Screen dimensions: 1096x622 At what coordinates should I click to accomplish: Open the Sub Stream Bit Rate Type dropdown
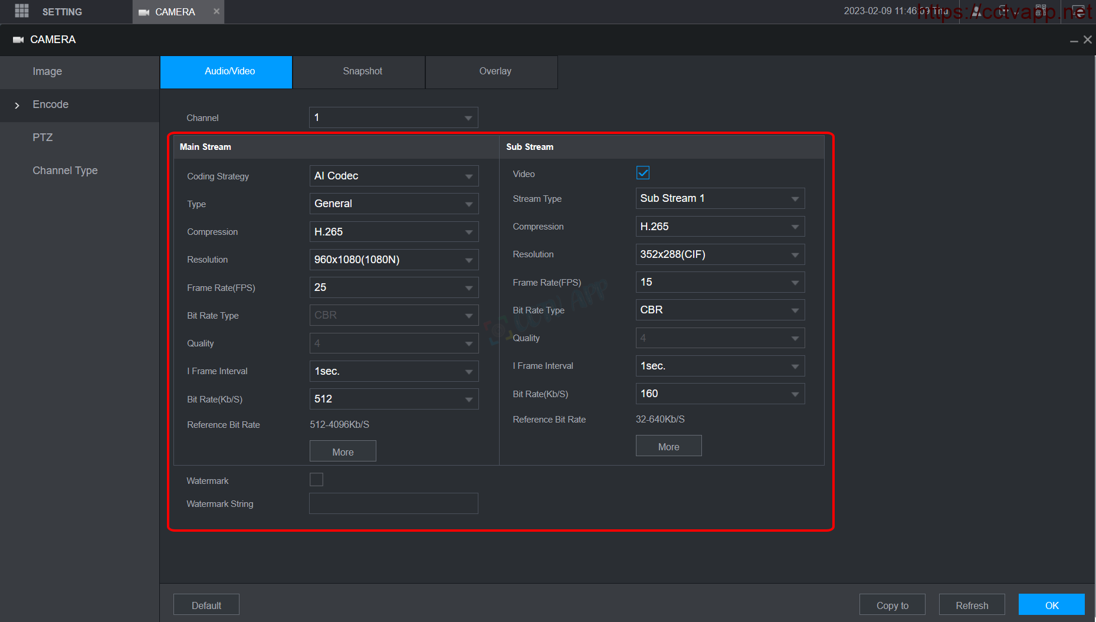click(x=720, y=310)
